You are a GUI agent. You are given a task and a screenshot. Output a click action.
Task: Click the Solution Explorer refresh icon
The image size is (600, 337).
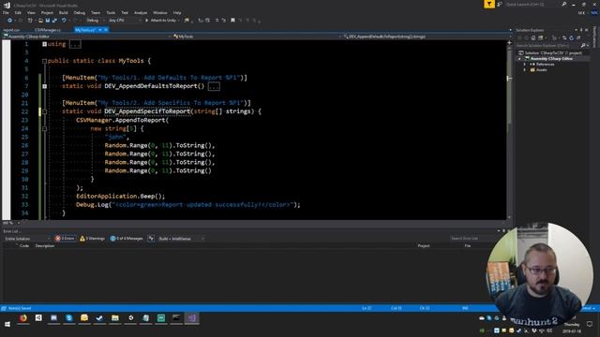(x=571, y=37)
